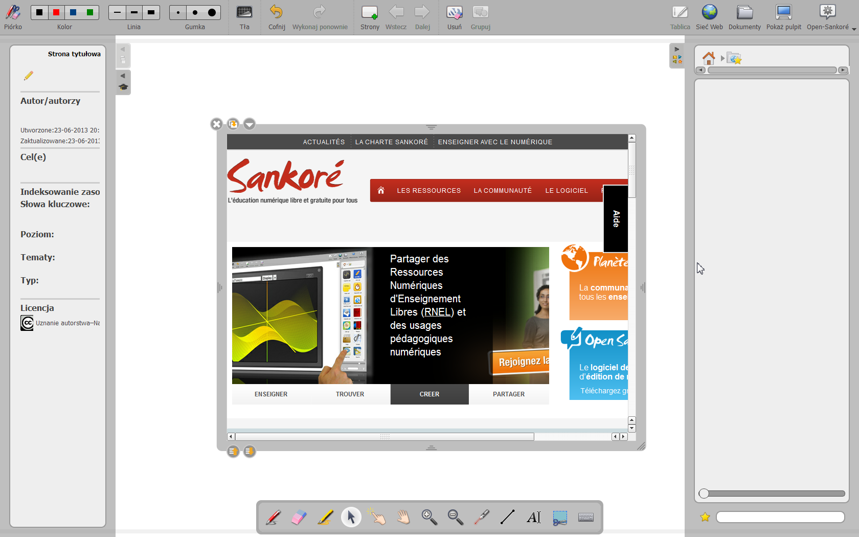Open ACTUALITÉS in Sankoré site
This screenshot has width=859, height=537.
[x=324, y=142]
